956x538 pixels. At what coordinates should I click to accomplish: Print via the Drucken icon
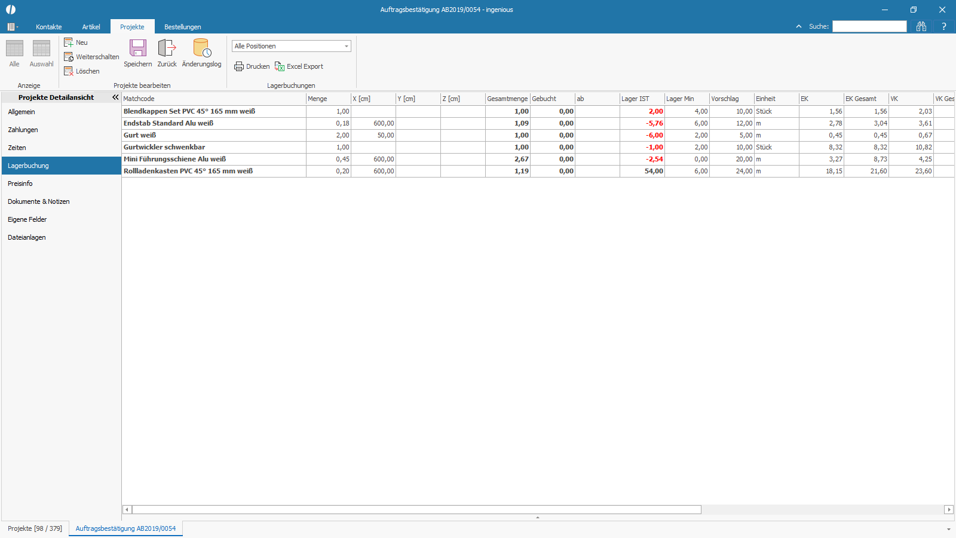click(239, 66)
